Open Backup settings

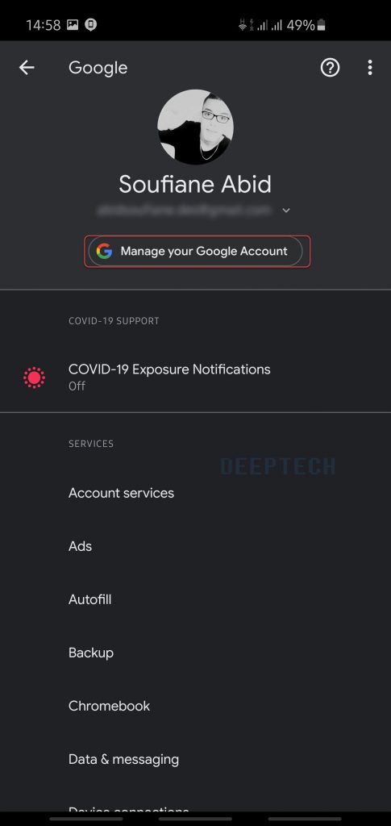(x=195, y=653)
